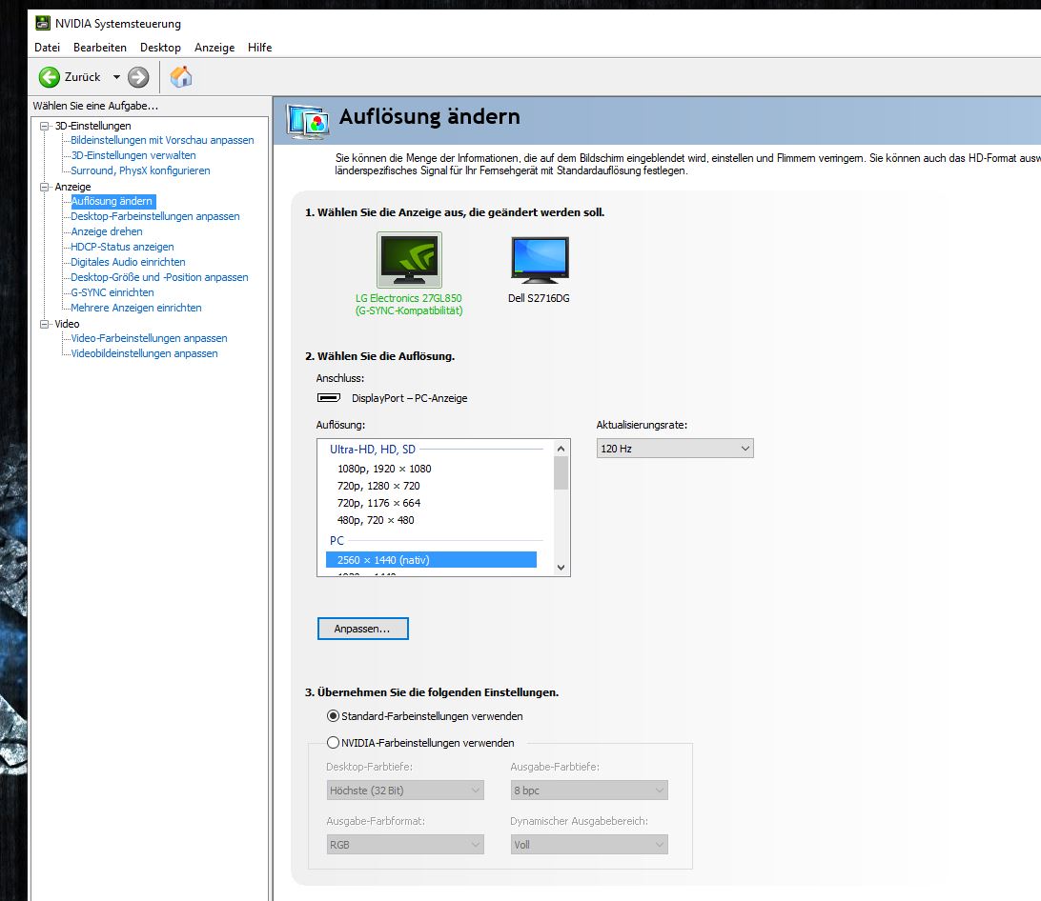
Task: Open Bildeinstellungen mit Vorschau anpassen
Action: coord(162,140)
